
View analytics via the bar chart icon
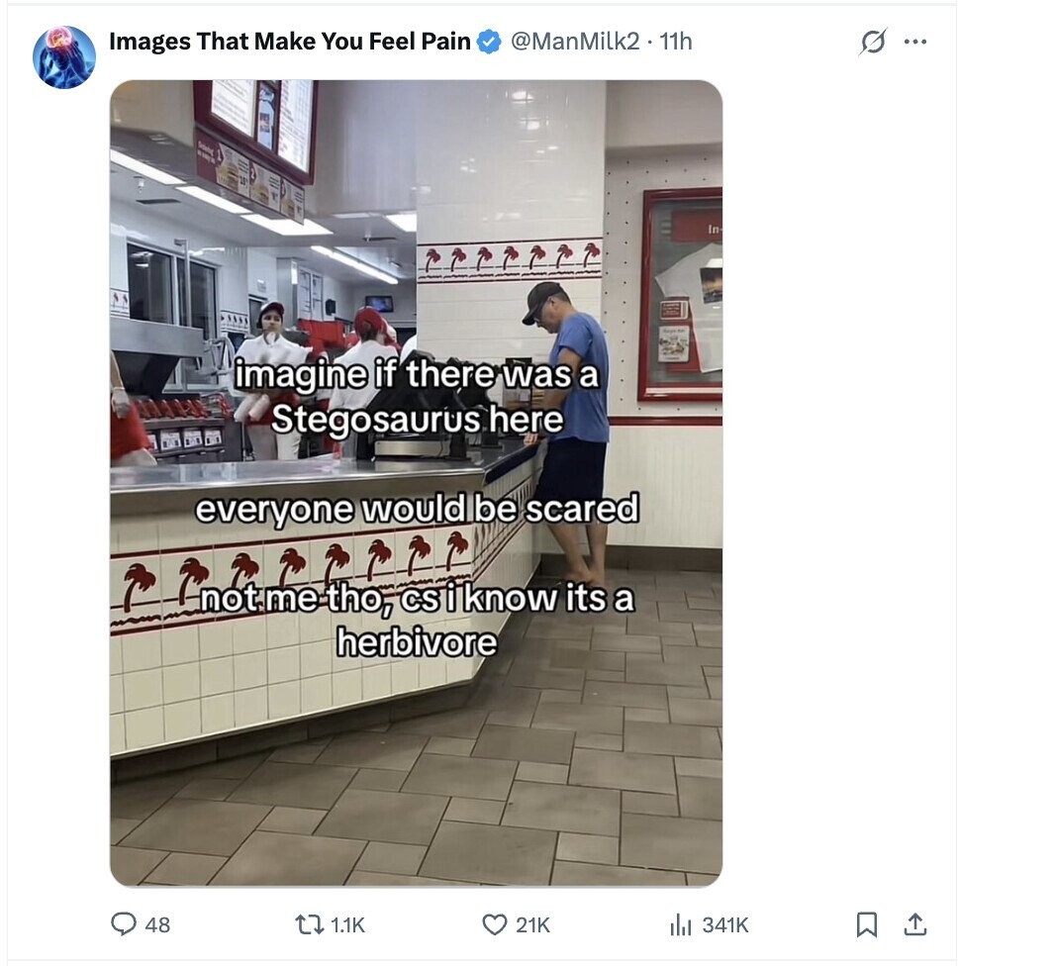coord(680,924)
